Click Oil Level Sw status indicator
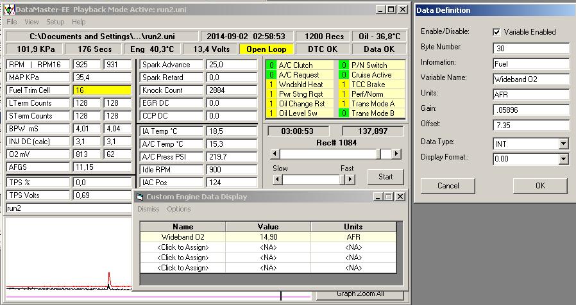576x305 pixels. click(x=271, y=113)
